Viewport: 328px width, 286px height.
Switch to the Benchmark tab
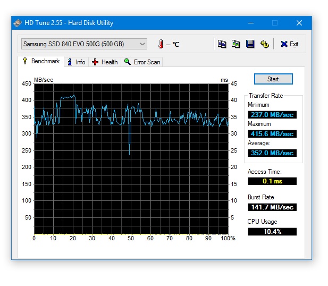(x=41, y=61)
